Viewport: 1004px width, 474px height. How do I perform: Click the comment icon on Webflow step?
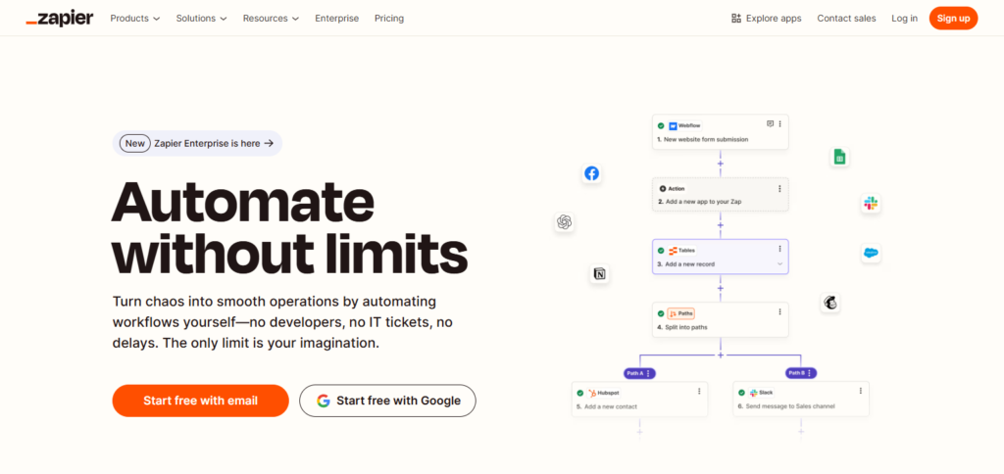point(770,125)
